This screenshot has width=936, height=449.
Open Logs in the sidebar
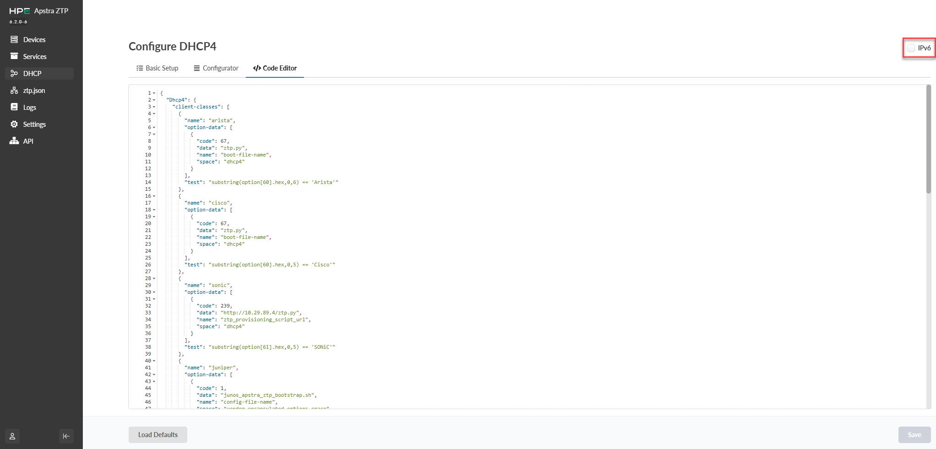tap(39, 107)
